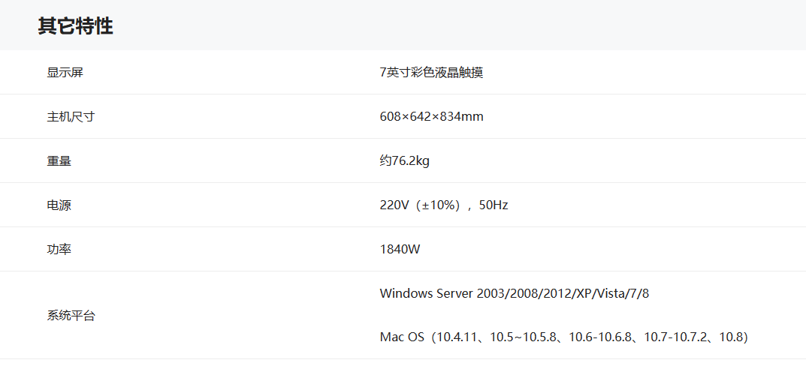The image size is (806, 375).
Task: Click the 608×642×834mm dimension value
Action: [x=431, y=117]
